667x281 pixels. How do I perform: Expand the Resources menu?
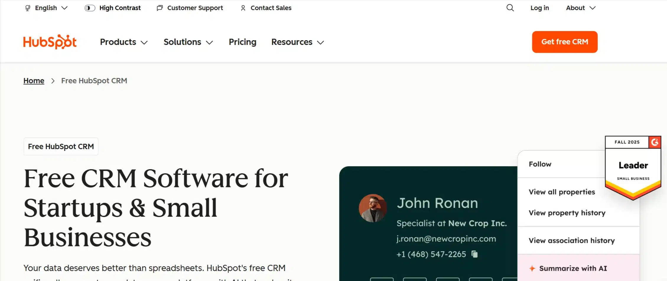tap(298, 42)
